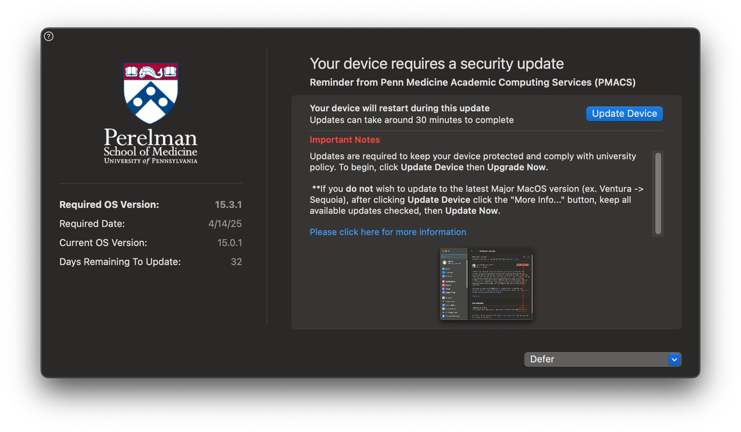Open 'Please click here for more information' link

[388, 231]
